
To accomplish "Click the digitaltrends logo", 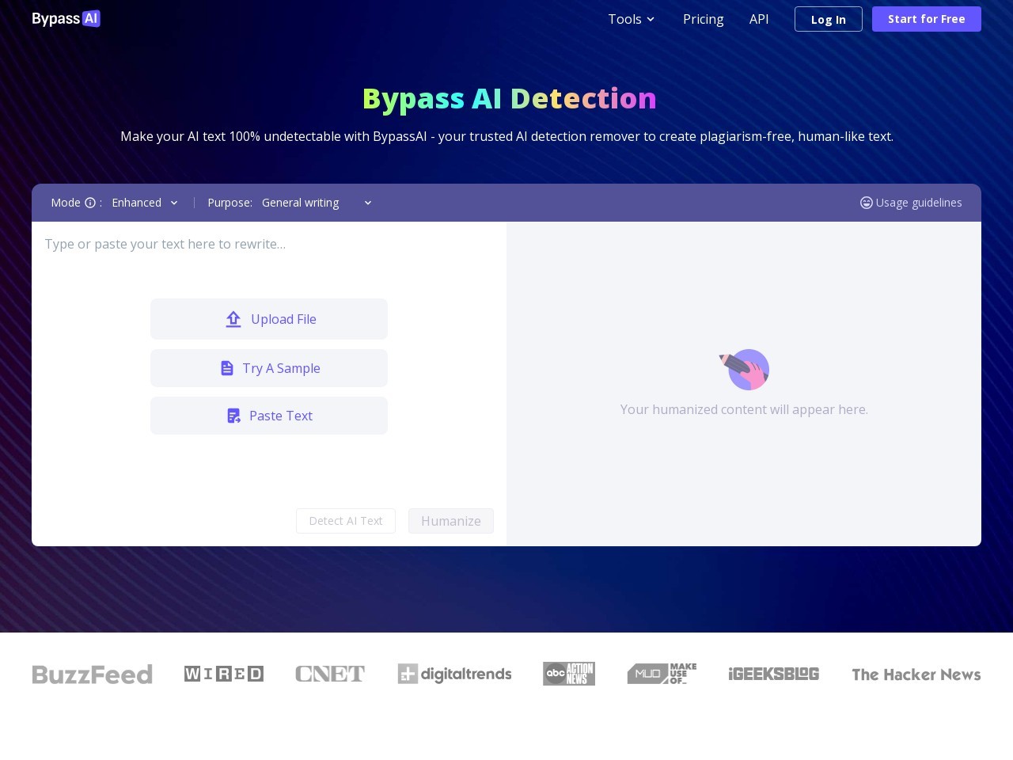I will 454,674.
